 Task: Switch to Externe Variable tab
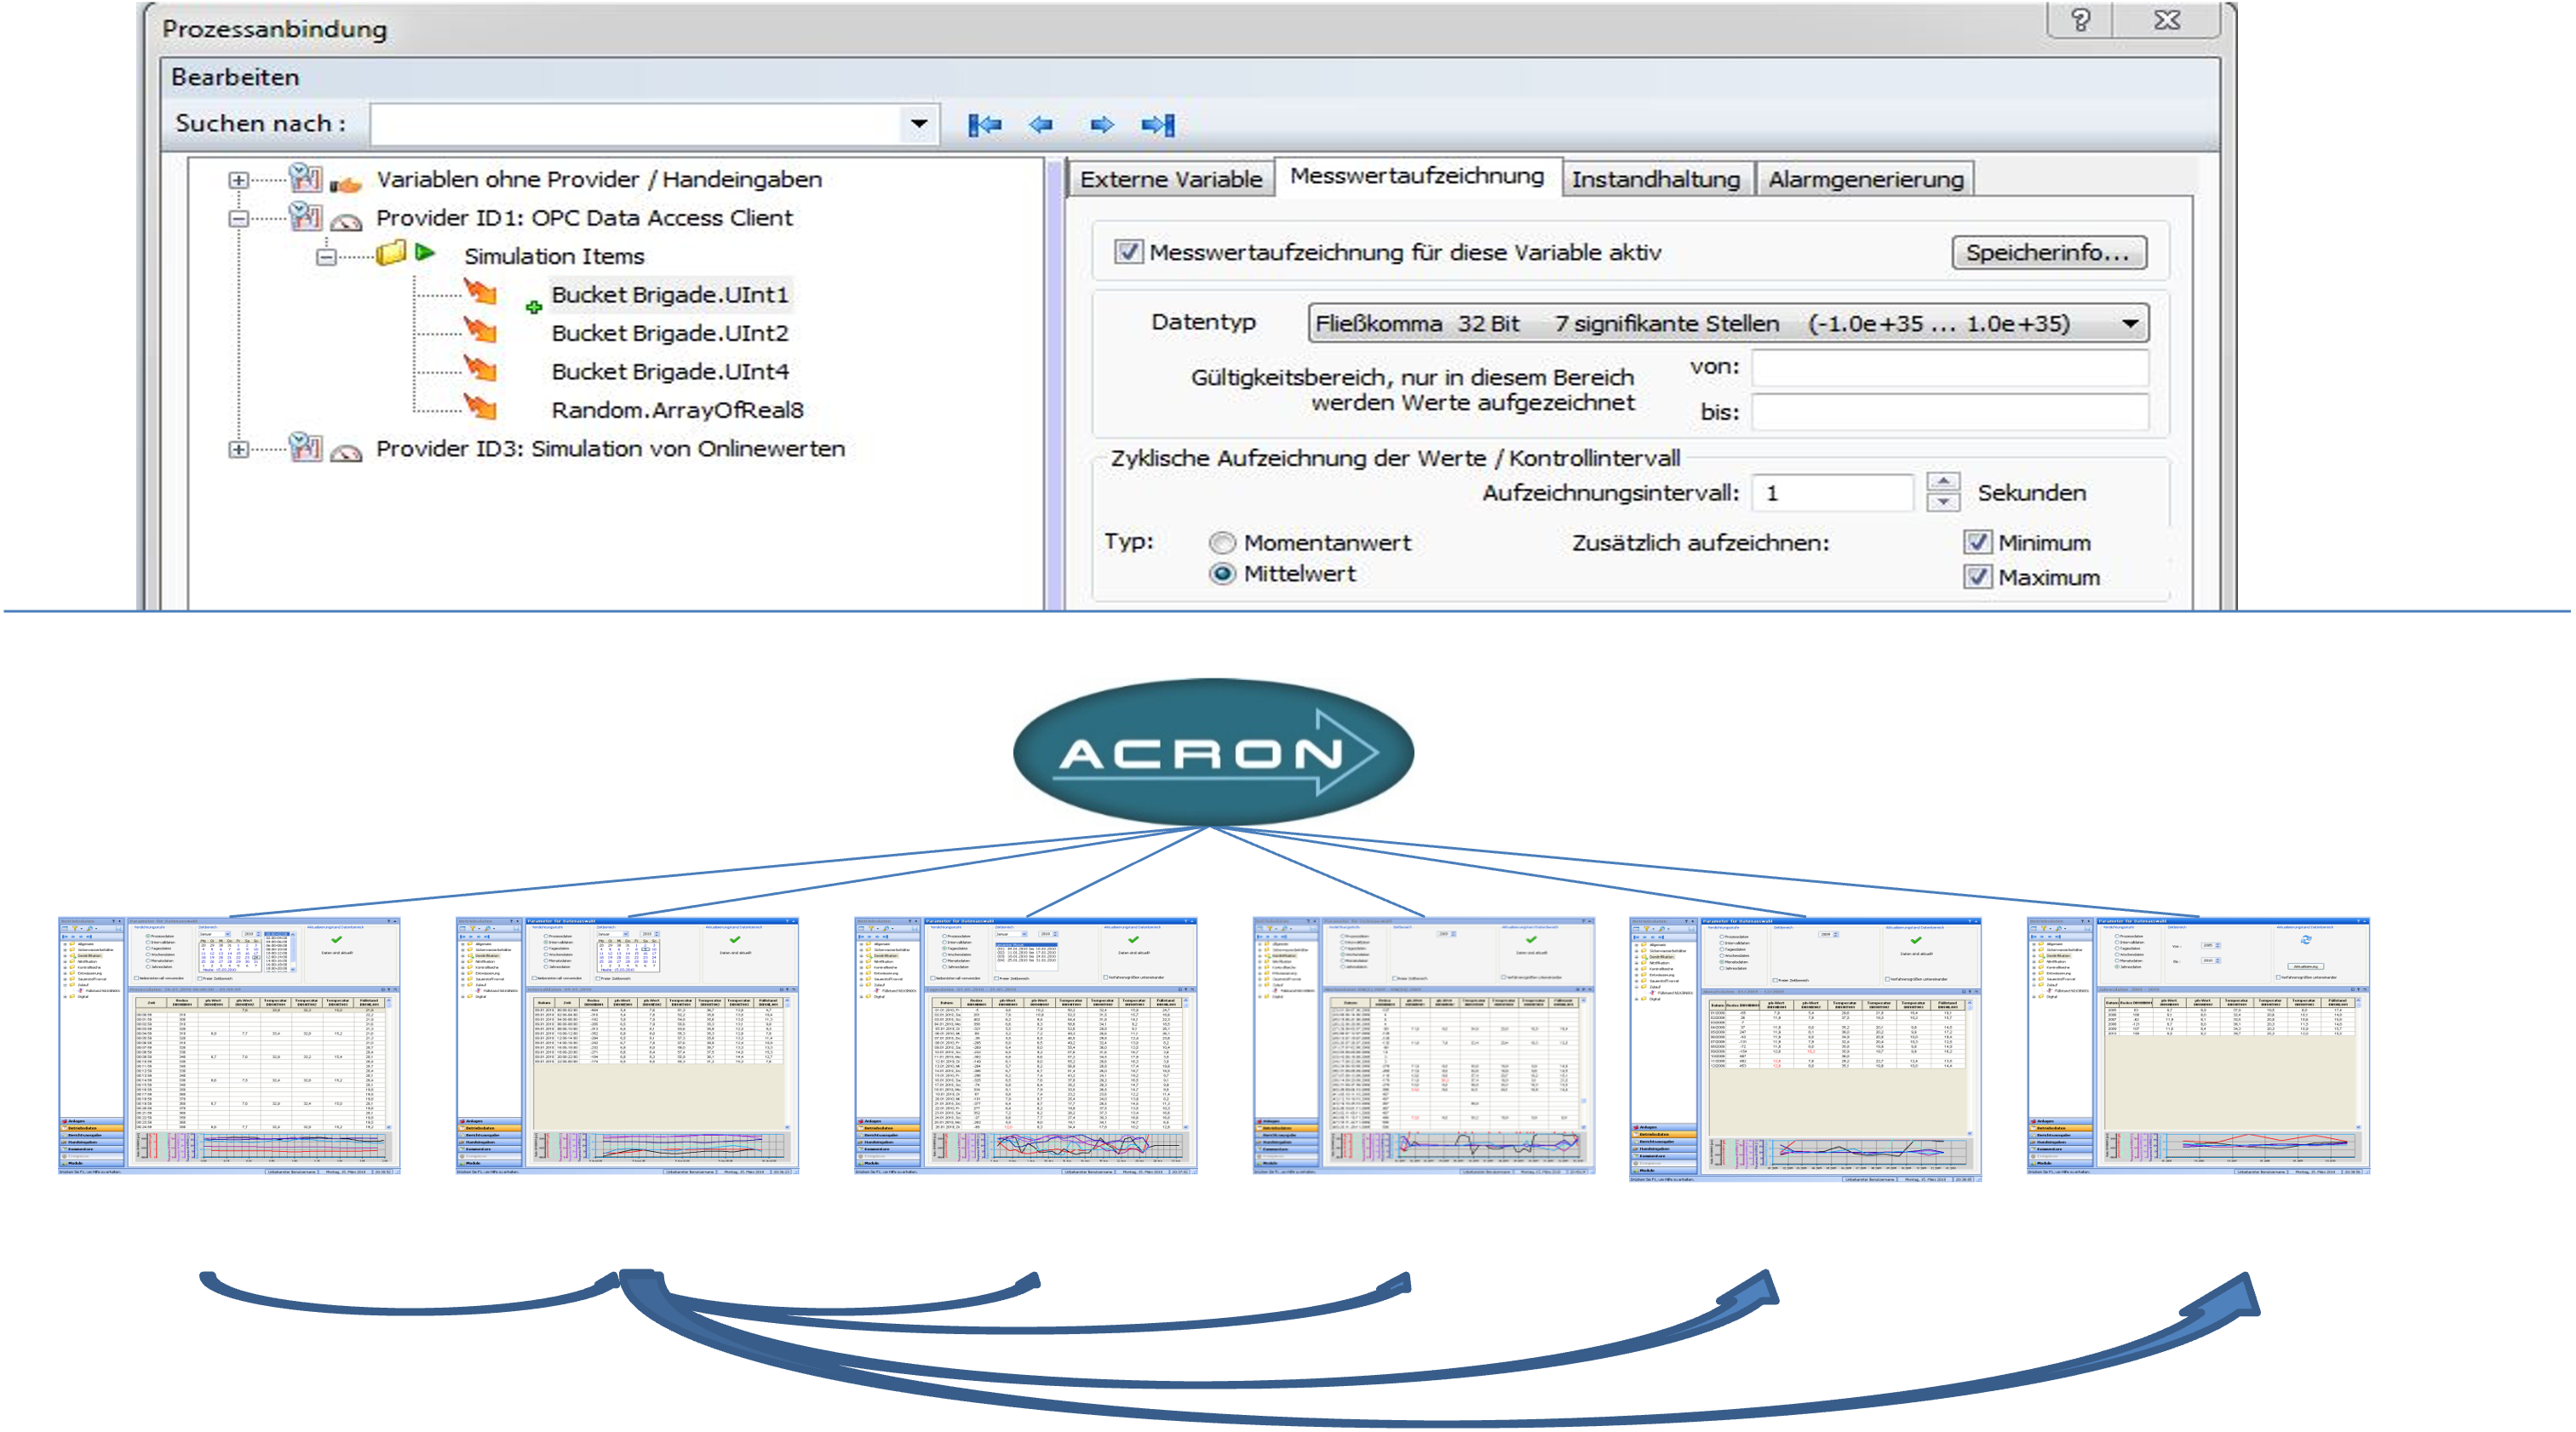pyautogui.click(x=1171, y=179)
